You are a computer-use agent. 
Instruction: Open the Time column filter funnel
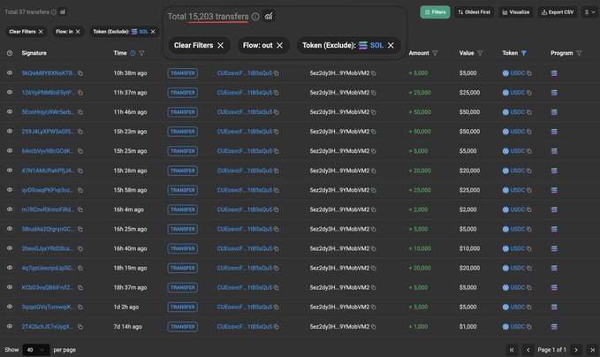coord(141,53)
